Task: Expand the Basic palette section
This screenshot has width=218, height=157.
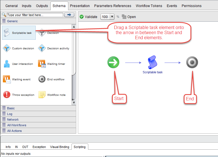Action: tap(11, 108)
